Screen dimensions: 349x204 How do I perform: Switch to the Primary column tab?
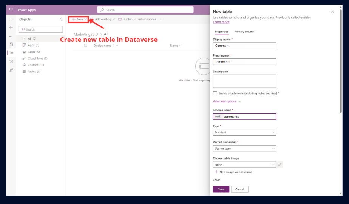point(244,32)
